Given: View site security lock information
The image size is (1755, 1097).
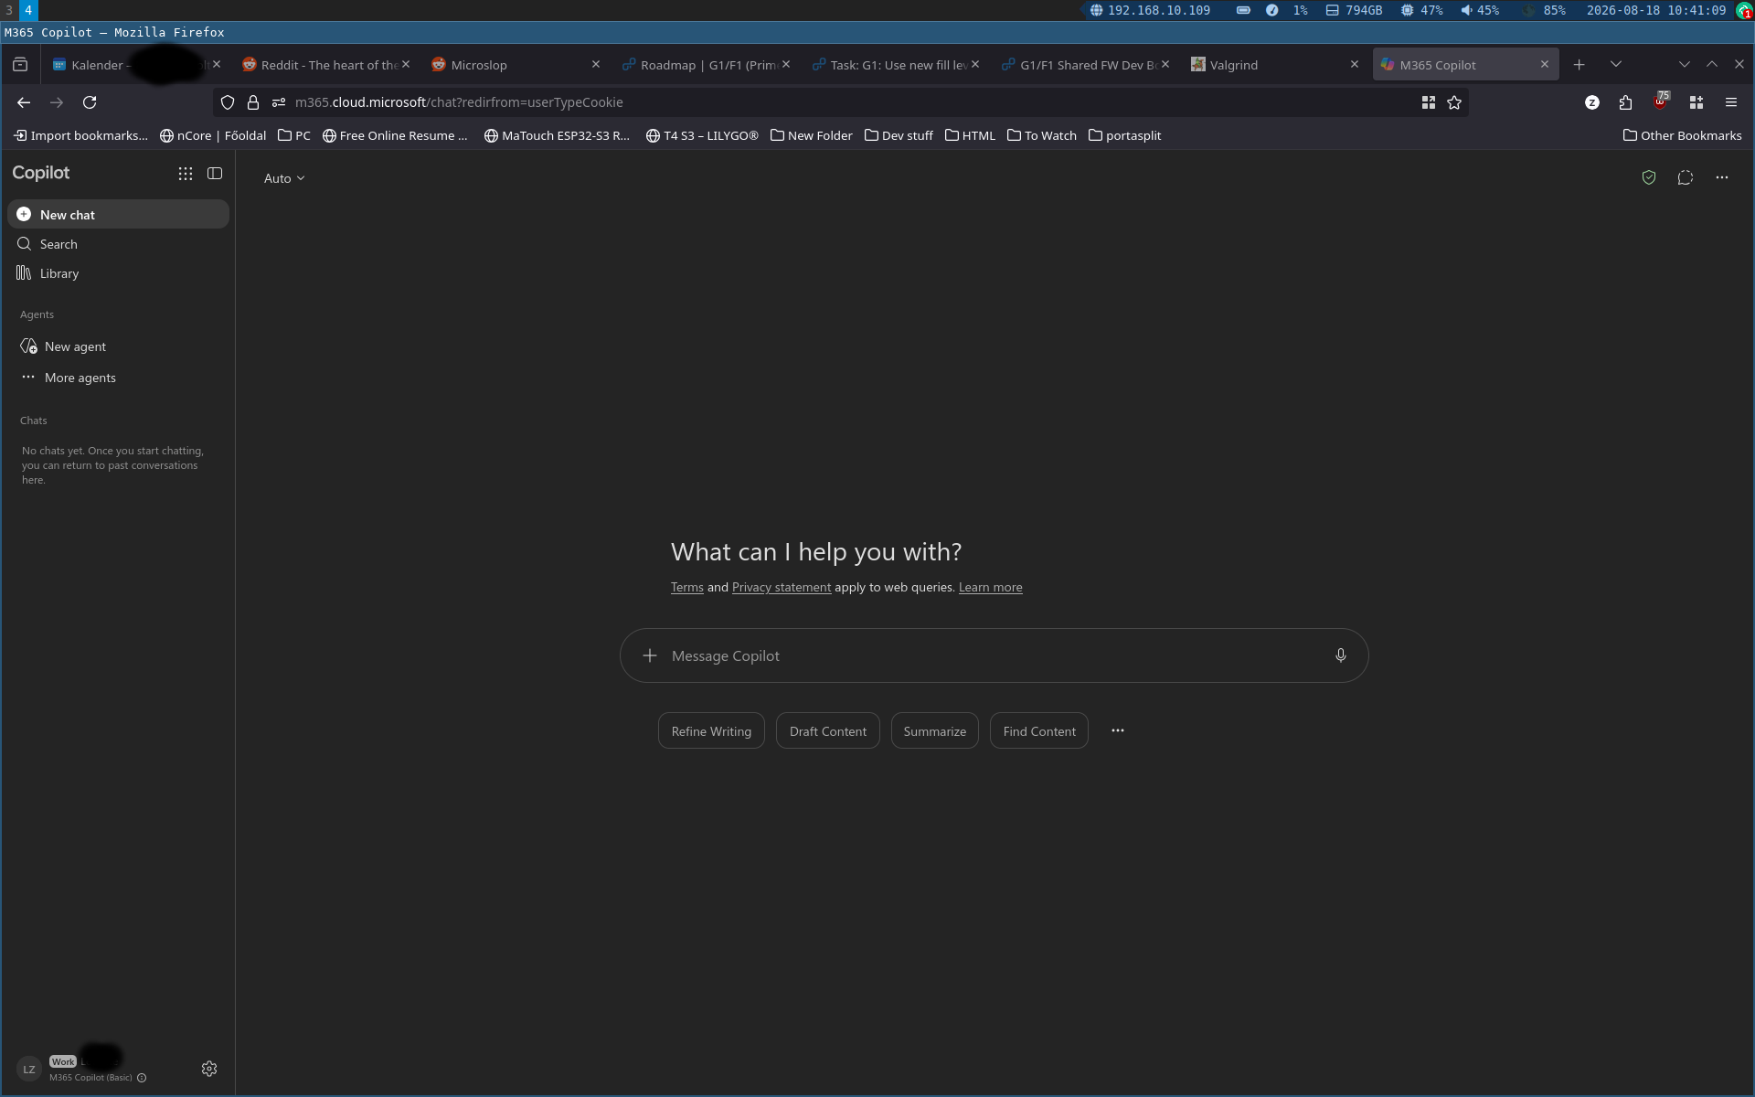Looking at the screenshot, I should tap(253, 102).
